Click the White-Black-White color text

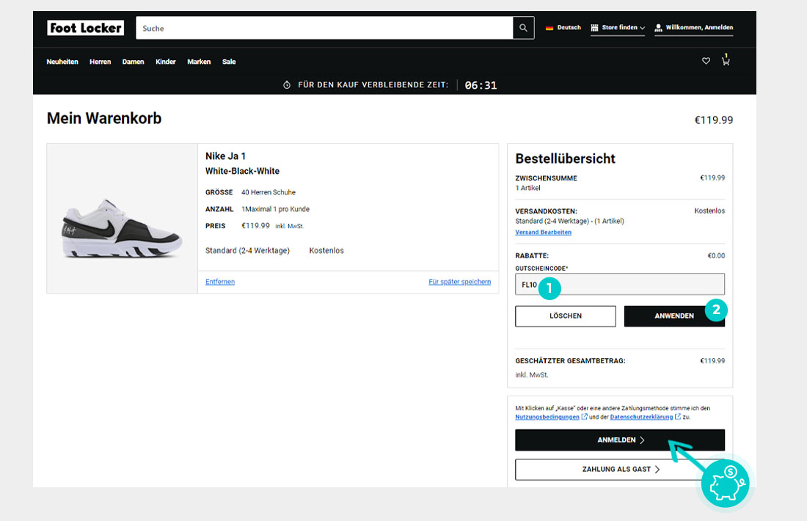tap(242, 171)
